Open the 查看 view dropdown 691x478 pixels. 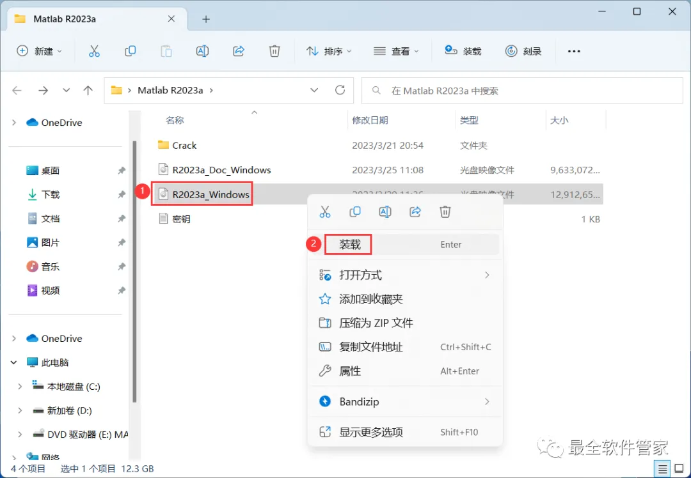pos(396,52)
